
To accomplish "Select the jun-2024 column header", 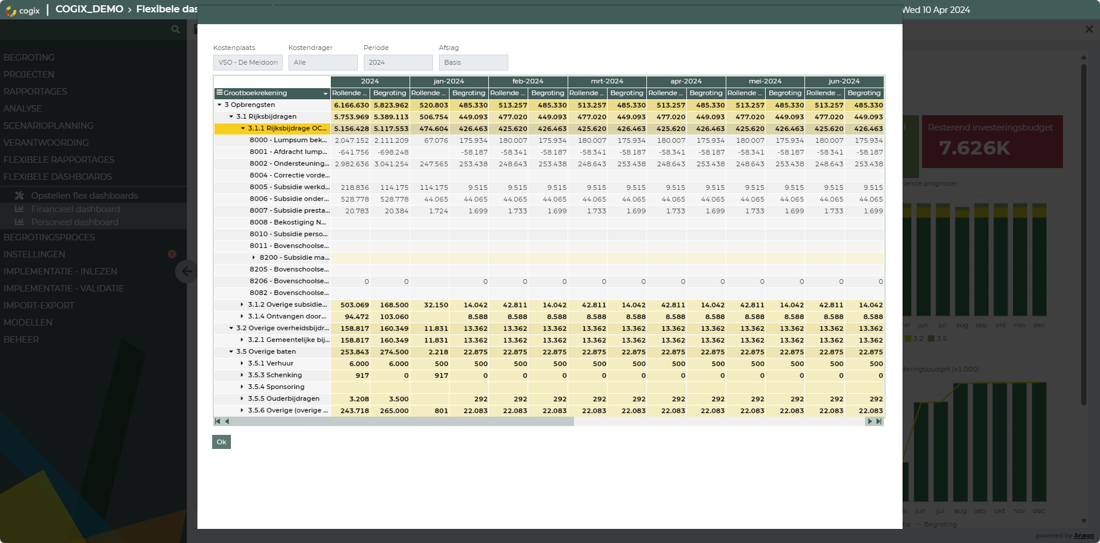I will (844, 81).
